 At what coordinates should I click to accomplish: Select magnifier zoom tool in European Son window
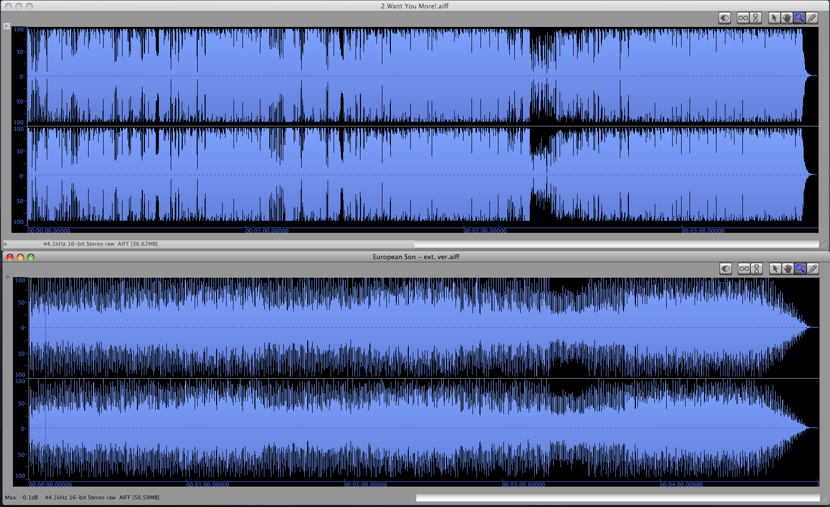800,269
